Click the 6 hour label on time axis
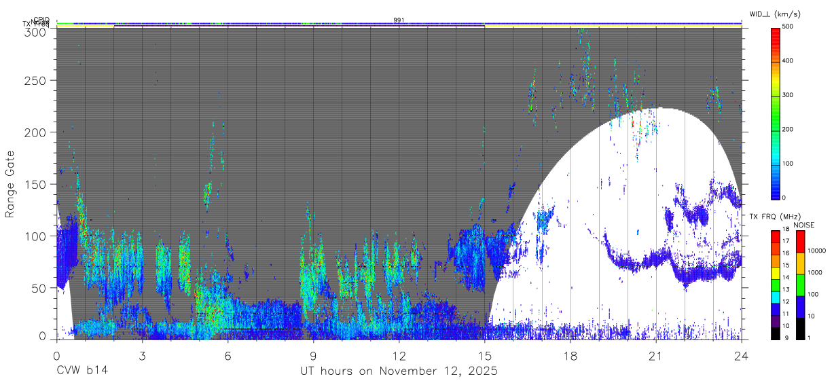 [228, 355]
